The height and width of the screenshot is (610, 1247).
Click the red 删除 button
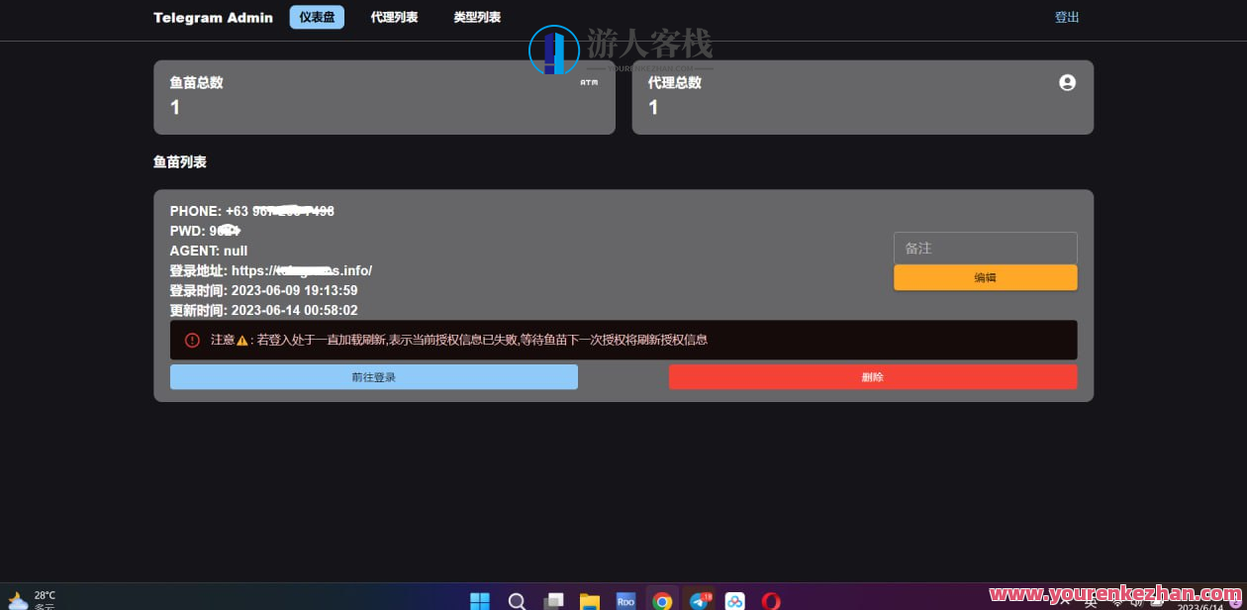click(873, 377)
